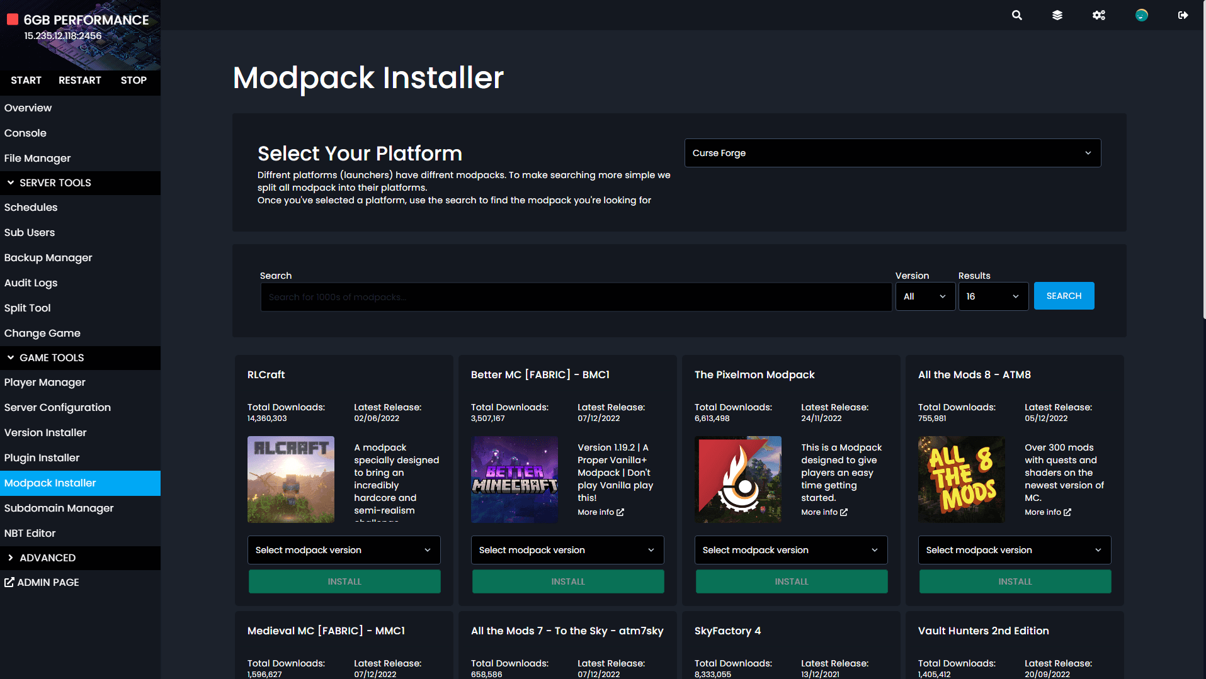
Task: Expand the ADVANCED section
Action: click(80, 558)
